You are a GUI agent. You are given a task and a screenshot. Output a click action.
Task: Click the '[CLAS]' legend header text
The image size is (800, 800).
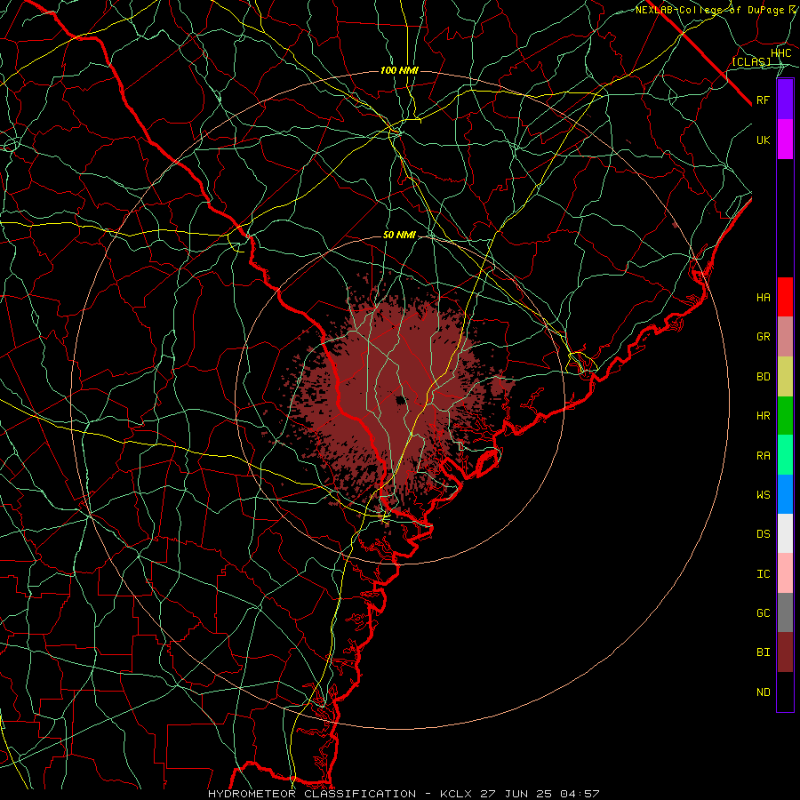click(x=751, y=62)
